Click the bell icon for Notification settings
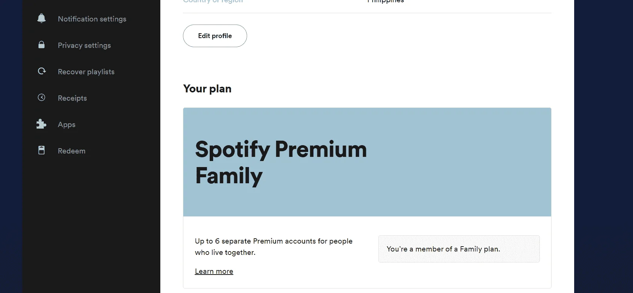 click(x=41, y=18)
